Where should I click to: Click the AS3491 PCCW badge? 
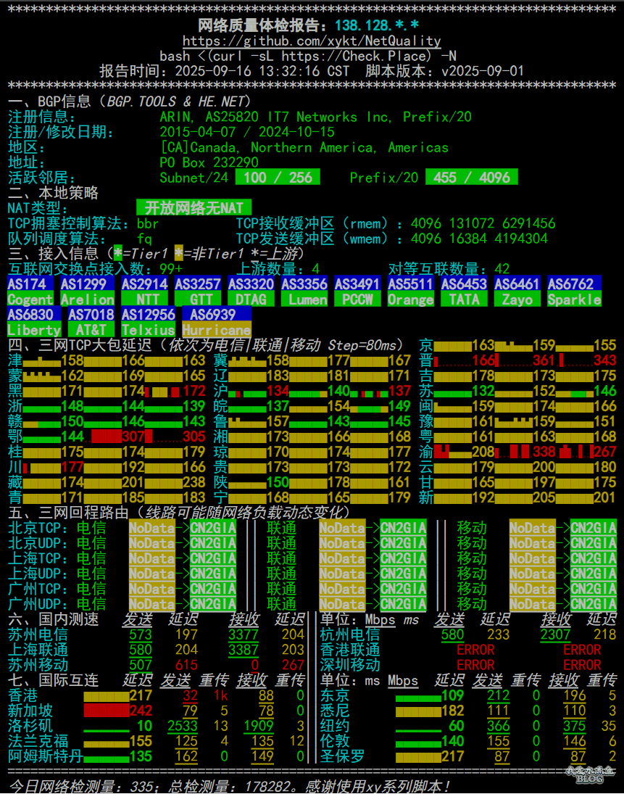pyautogui.click(x=357, y=291)
